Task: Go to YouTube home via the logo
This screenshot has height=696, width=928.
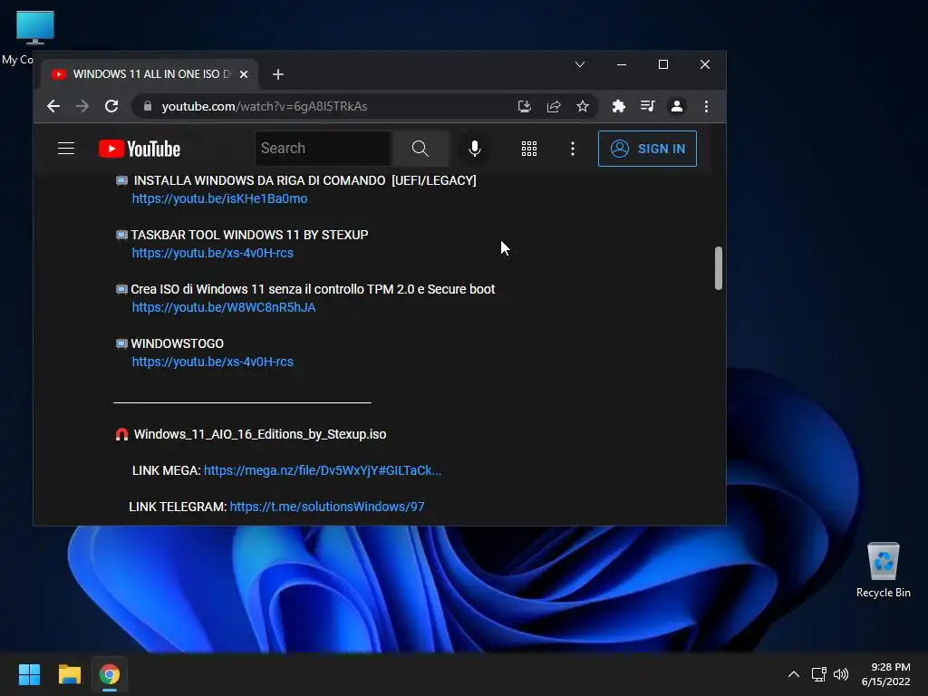Action: coord(139,149)
